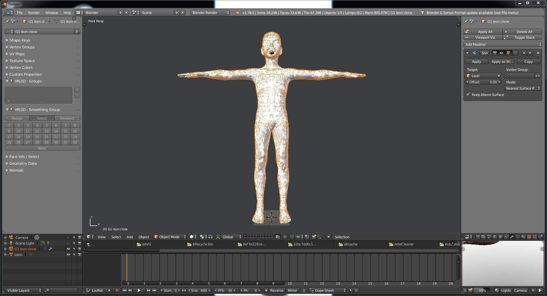
Task: Open the Visible Layers dropdown
Action: tap(23, 290)
